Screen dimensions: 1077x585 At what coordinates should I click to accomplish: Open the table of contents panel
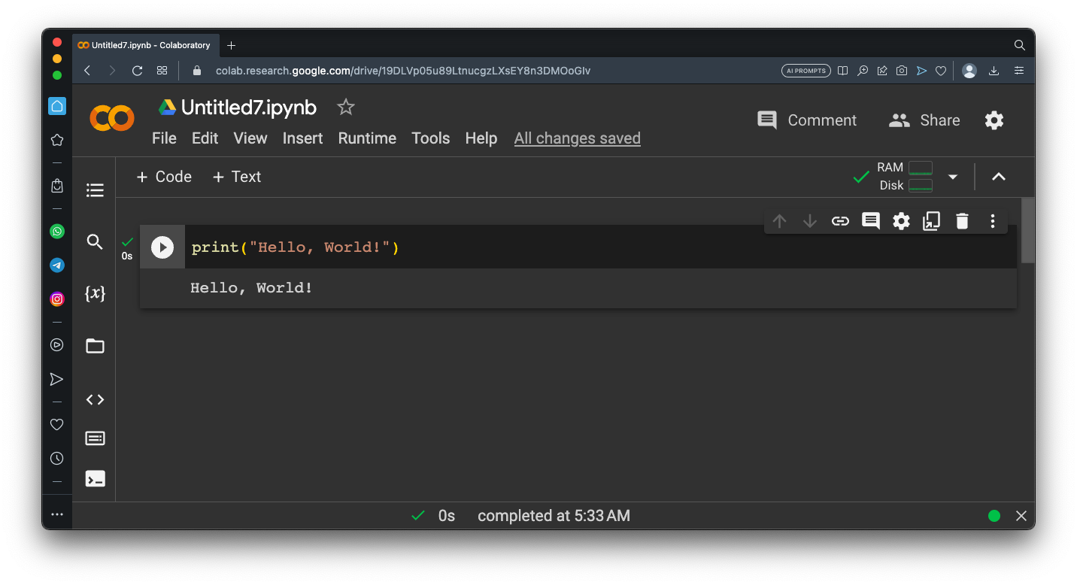pos(95,190)
